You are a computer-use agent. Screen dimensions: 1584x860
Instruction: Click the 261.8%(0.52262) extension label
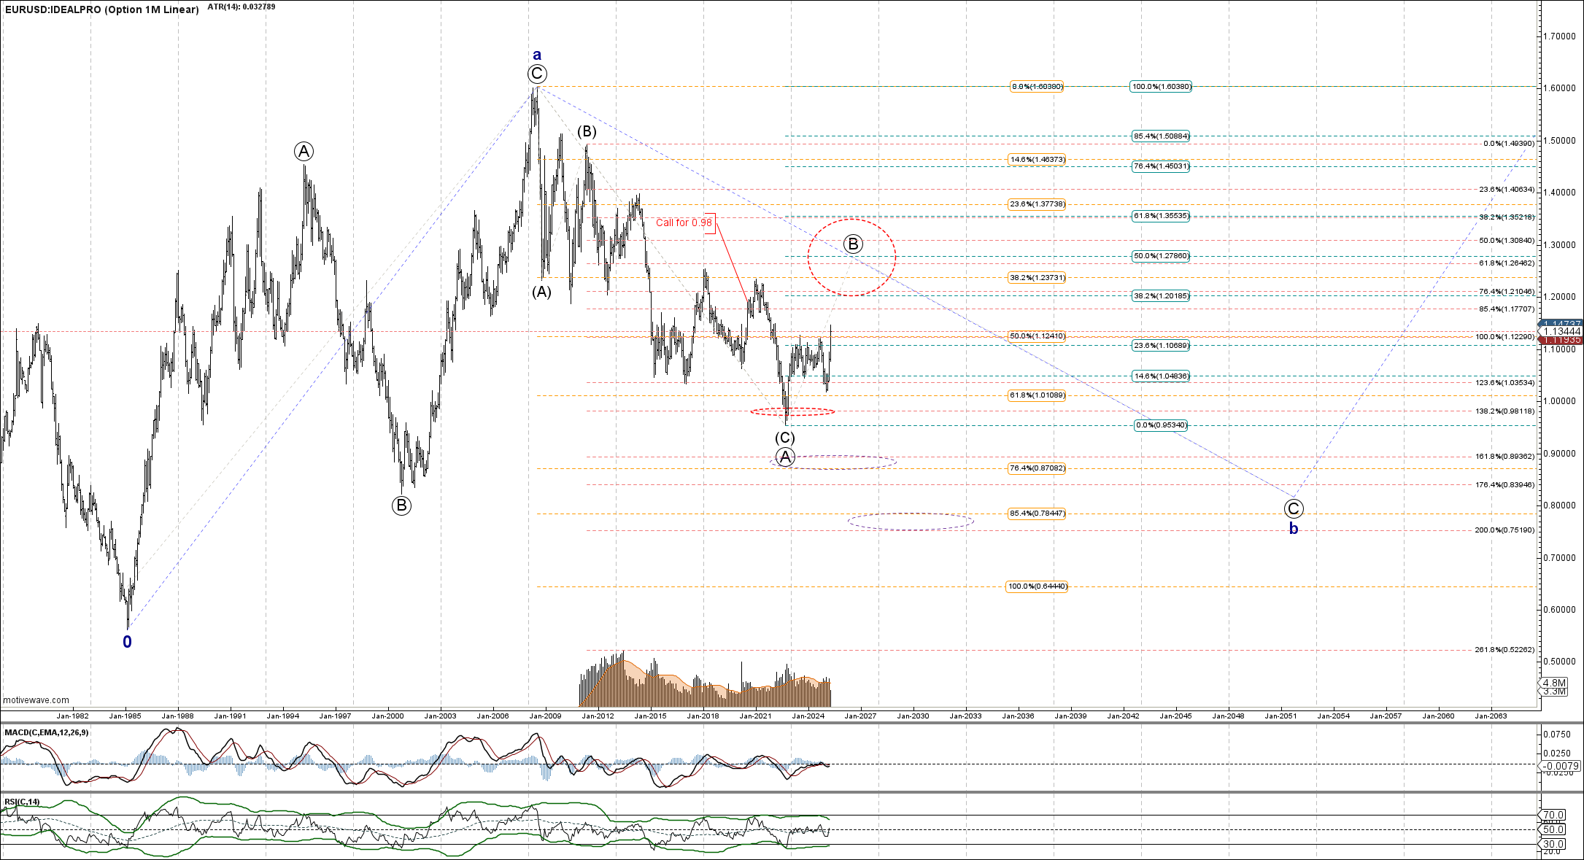[x=1504, y=649]
